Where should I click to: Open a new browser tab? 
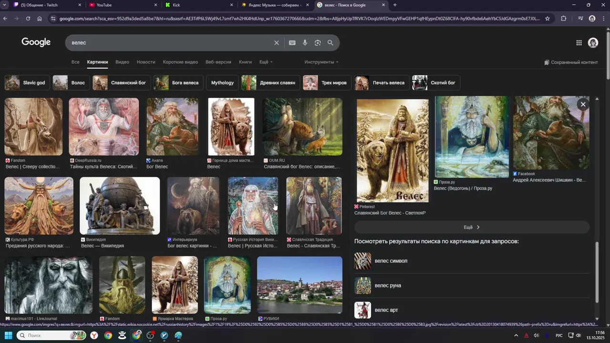tap(395, 5)
